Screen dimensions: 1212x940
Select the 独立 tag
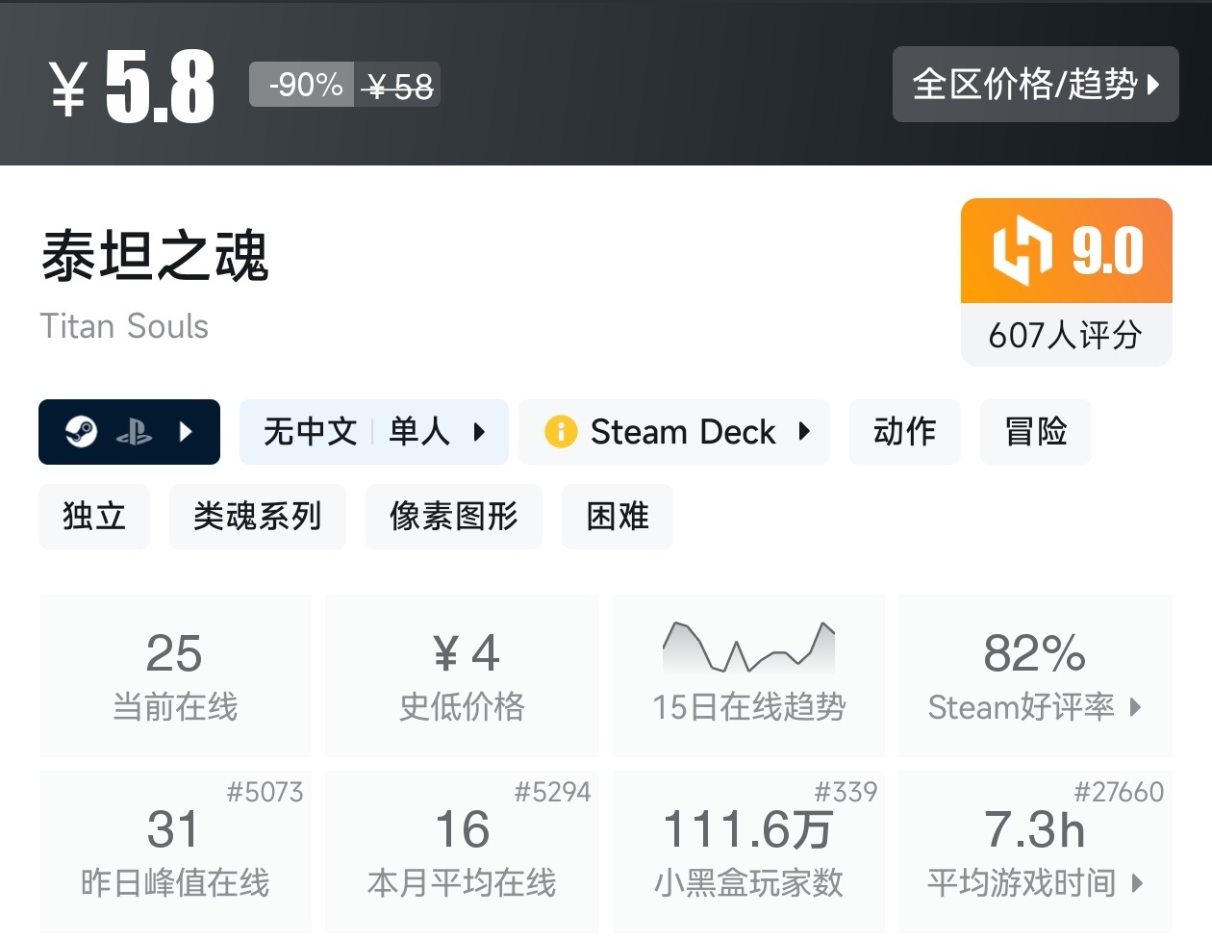(x=94, y=517)
